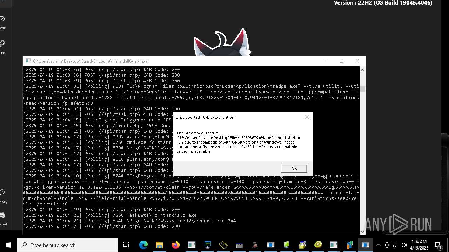449x252 pixels.
Task: Click the console scrollbar up arrow
Action: (362, 70)
